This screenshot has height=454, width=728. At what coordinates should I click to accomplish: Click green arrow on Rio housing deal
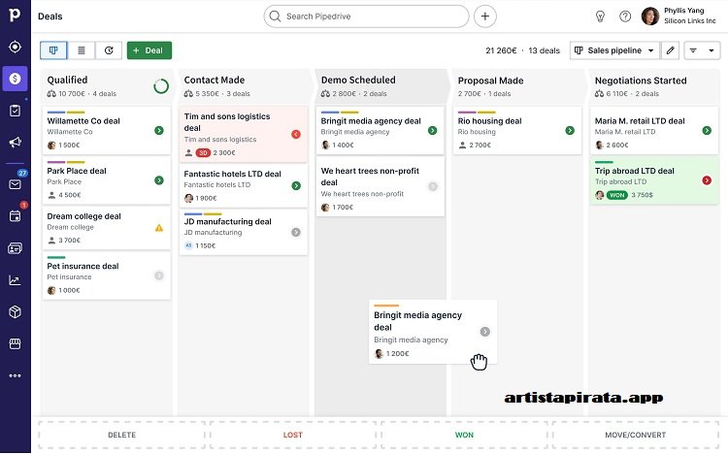tap(570, 130)
